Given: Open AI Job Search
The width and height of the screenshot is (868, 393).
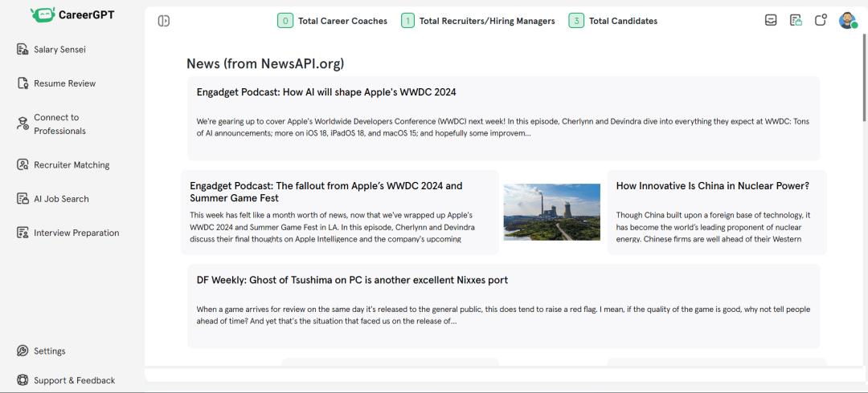Looking at the screenshot, I should (x=61, y=198).
